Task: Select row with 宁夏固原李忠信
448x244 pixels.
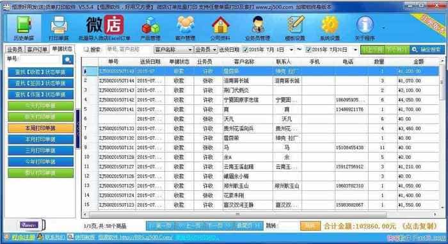Action: pos(260,100)
